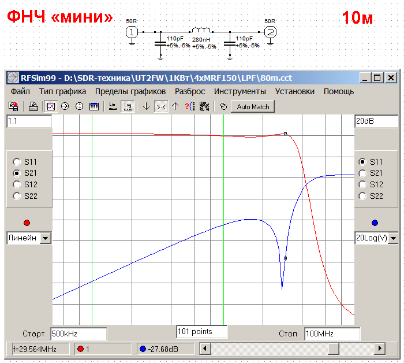The image size is (404, 363).
Task: Click the down arrow marker icon
Action: point(146,106)
